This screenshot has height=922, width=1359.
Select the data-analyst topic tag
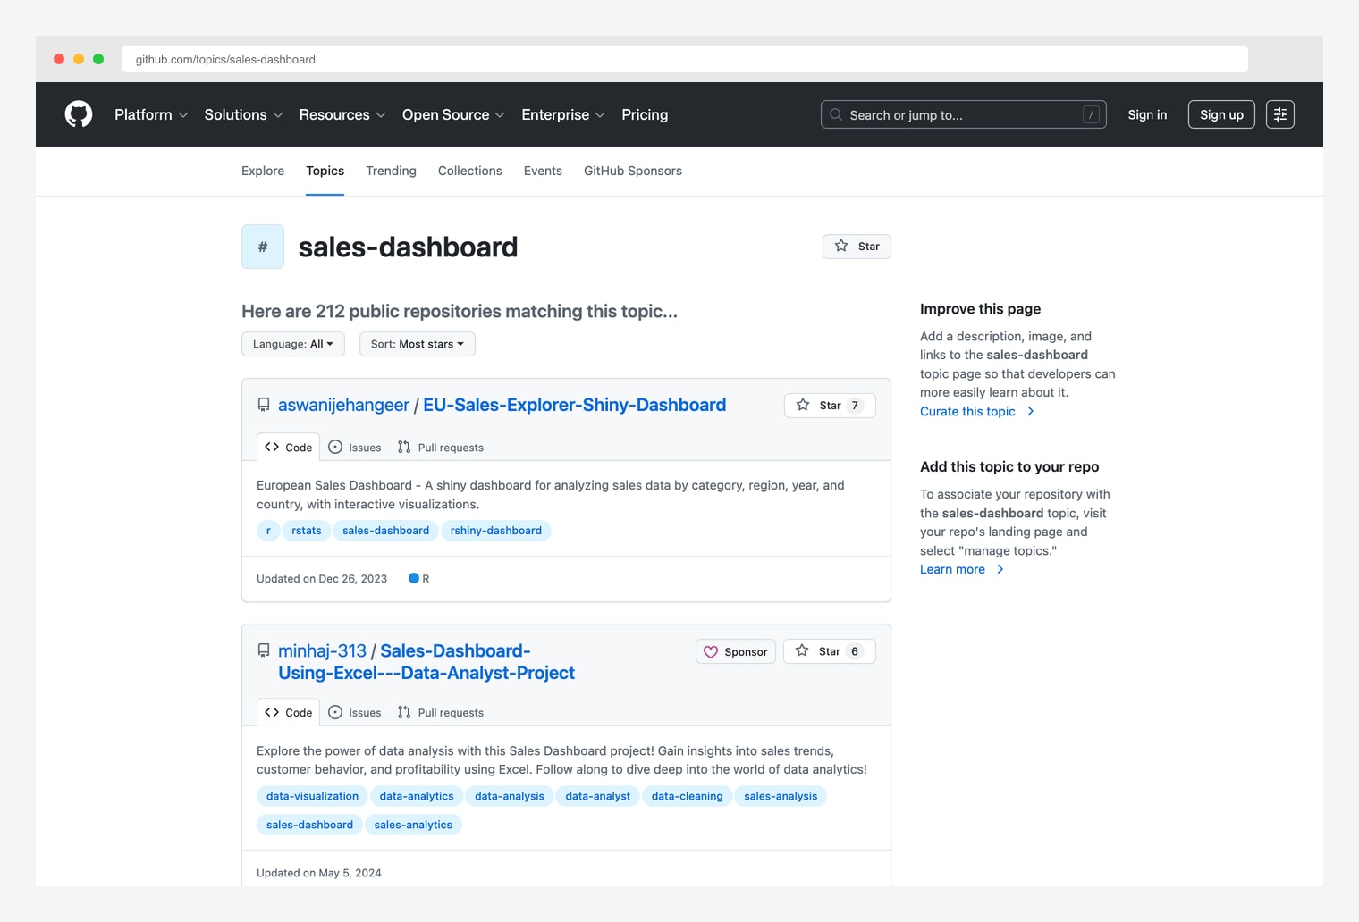(598, 796)
